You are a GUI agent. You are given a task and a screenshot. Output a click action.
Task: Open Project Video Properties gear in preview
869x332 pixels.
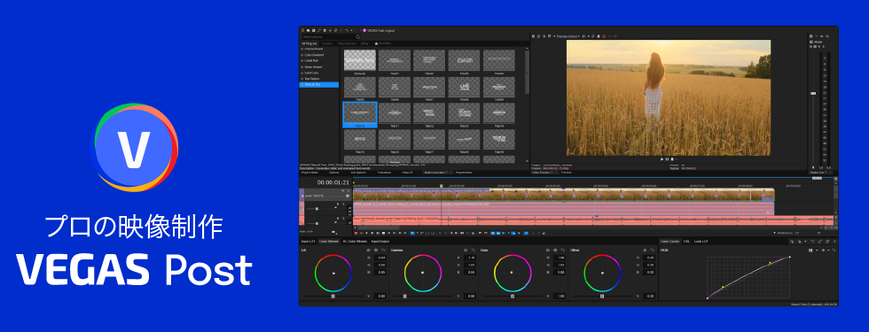point(533,36)
